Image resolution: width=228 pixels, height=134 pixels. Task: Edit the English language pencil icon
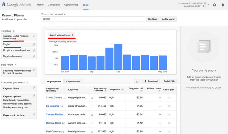[34, 44]
